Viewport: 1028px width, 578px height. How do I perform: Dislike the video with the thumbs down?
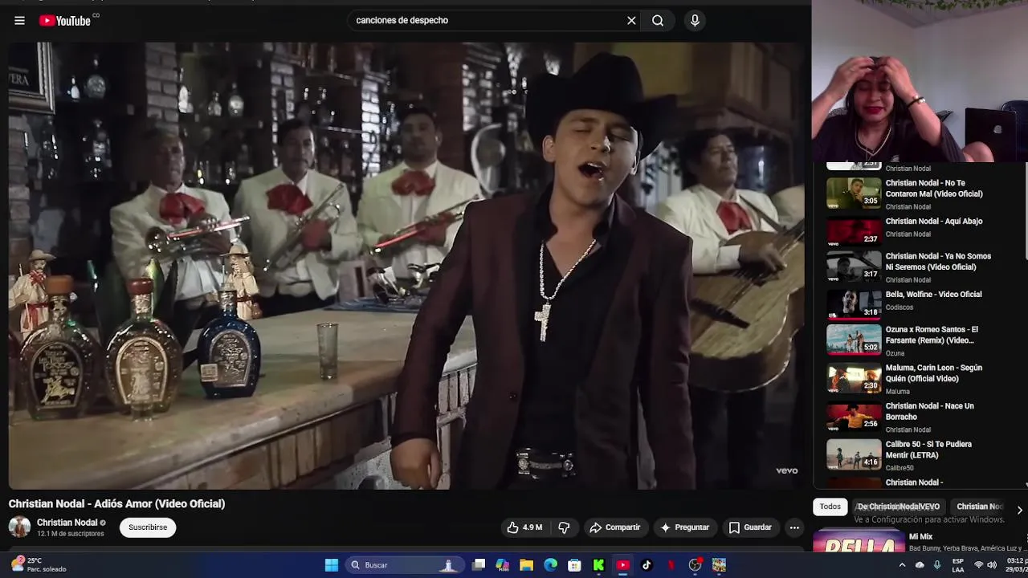(x=564, y=527)
